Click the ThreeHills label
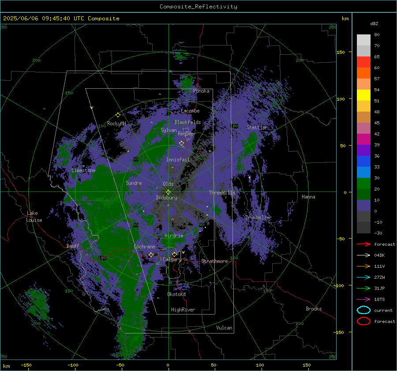397x371 pixels. coord(222,193)
